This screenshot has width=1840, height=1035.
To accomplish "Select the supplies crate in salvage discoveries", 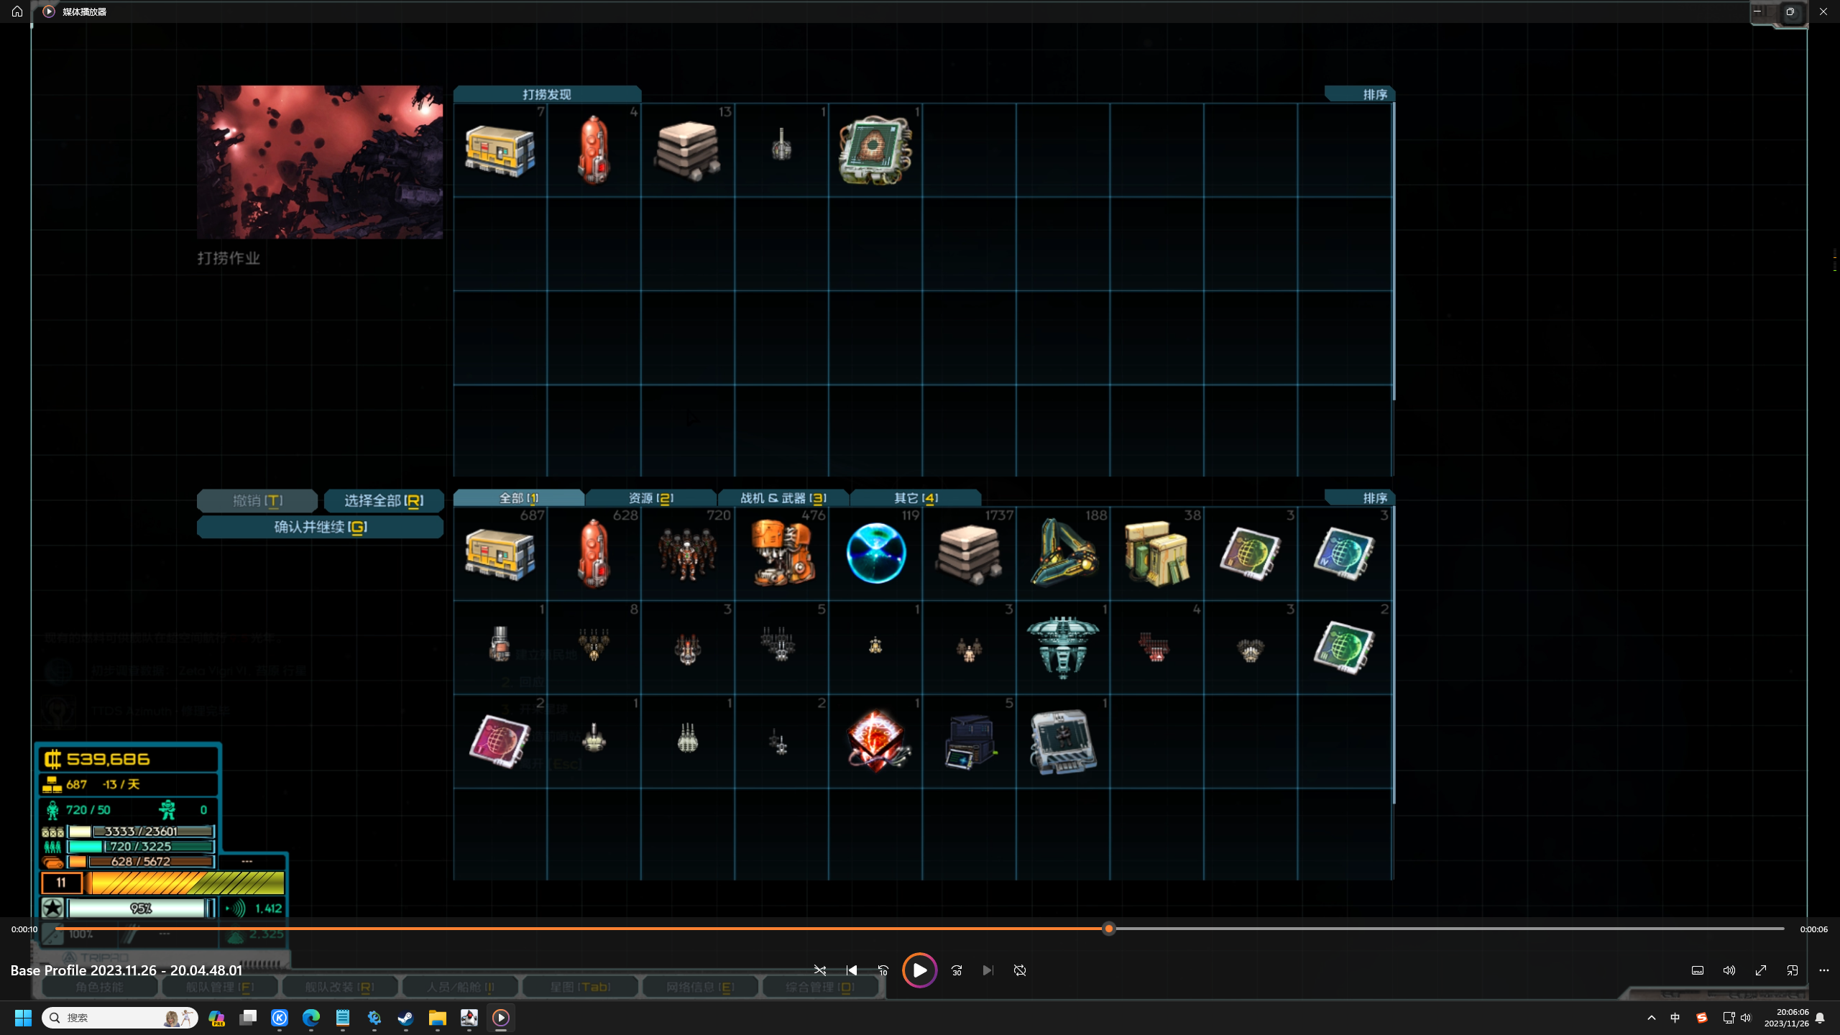I will point(500,149).
